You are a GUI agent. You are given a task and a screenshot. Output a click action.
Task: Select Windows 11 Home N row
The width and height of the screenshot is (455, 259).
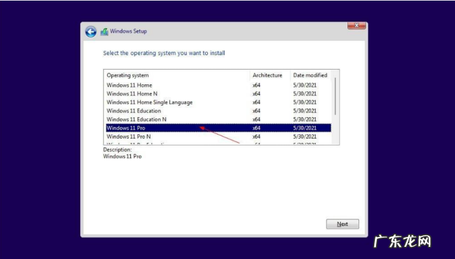[218, 93]
